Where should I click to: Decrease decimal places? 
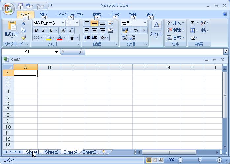[132, 38]
